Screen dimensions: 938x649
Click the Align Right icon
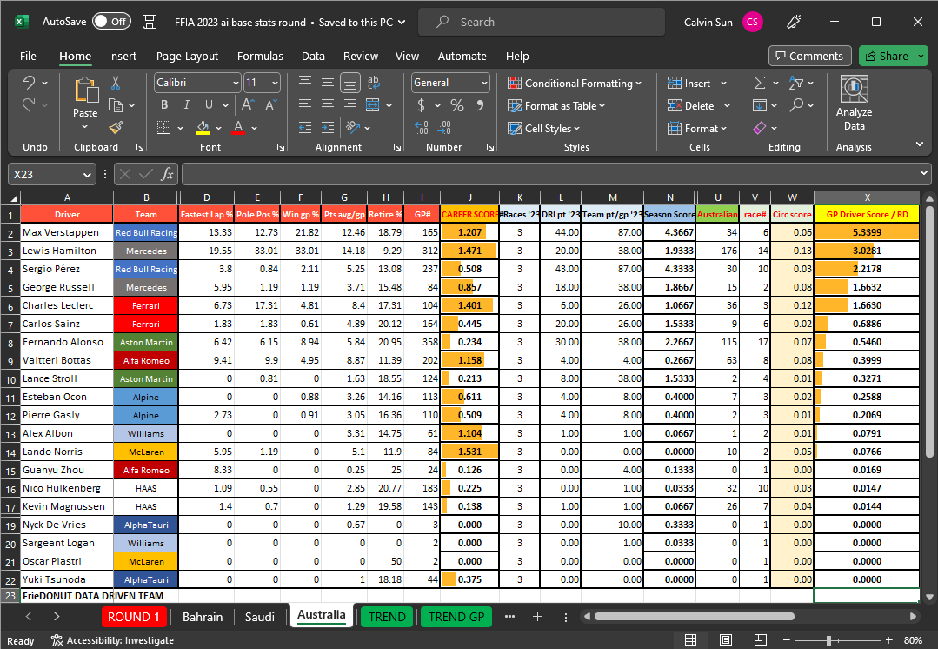tap(350, 105)
